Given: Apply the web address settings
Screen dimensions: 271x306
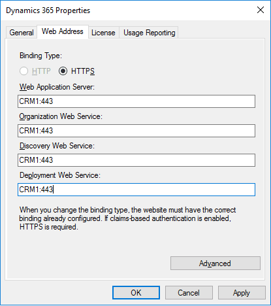Looking at the screenshot, I should click(242, 292).
